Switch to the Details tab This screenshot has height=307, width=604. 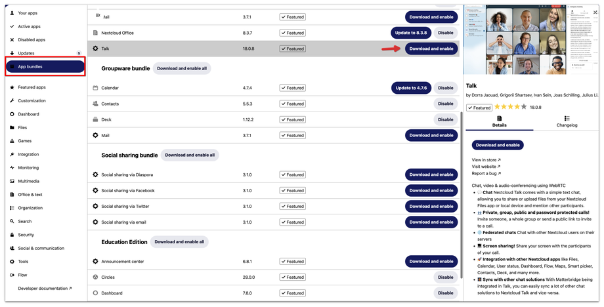pos(499,122)
